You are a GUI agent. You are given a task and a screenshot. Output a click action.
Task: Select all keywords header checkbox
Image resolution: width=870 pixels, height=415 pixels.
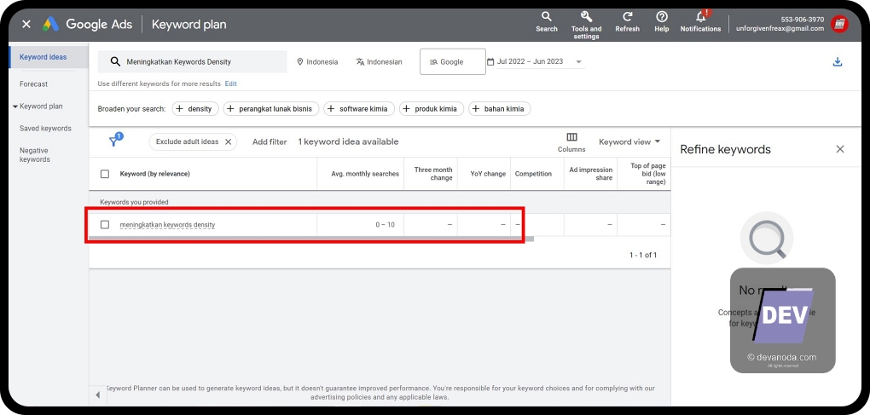105,174
